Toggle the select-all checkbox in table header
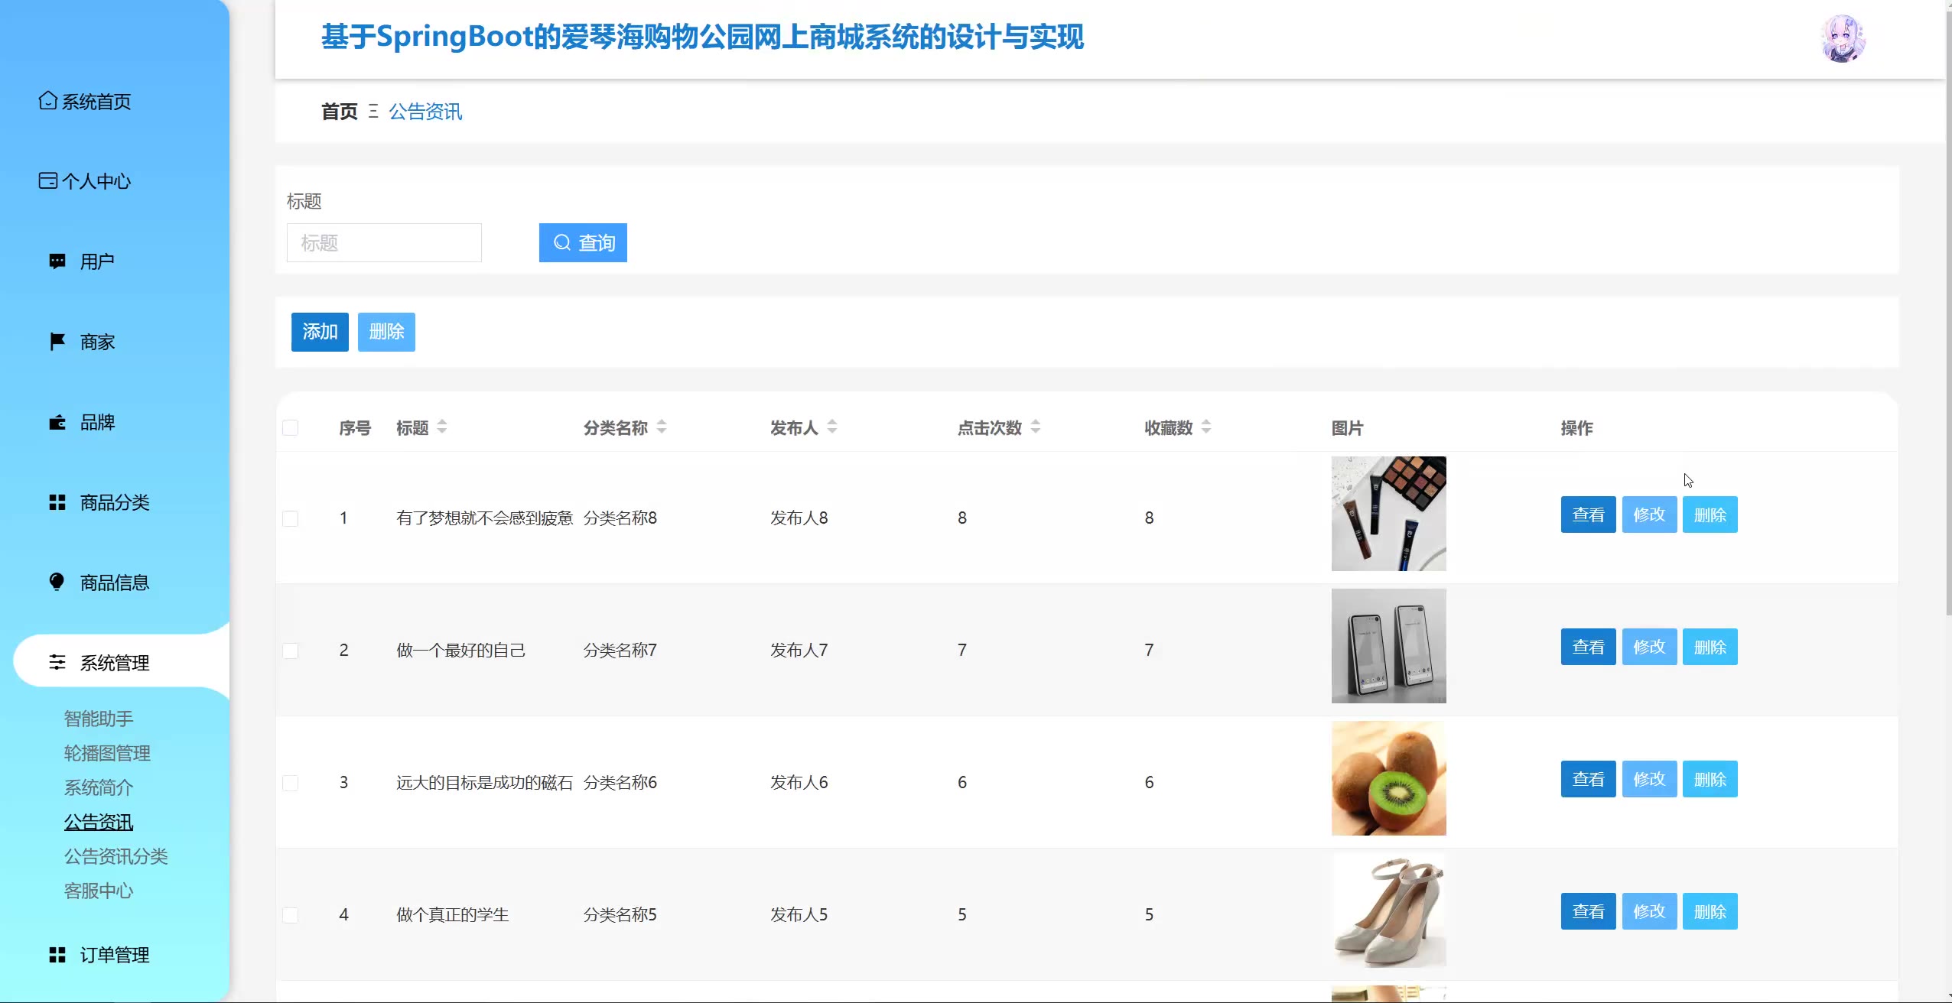The width and height of the screenshot is (1952, 1003). coord(291,428)
